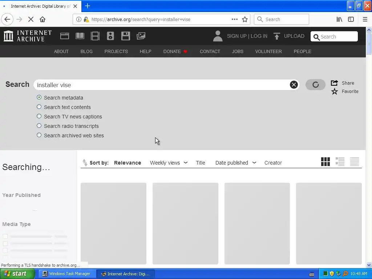
Task: Open the DONATE menu item
Action: tap(175, 52)
